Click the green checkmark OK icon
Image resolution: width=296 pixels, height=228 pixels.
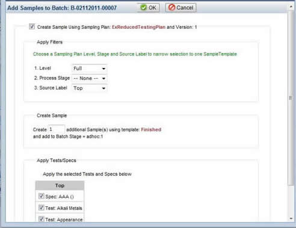click(143, 8)
